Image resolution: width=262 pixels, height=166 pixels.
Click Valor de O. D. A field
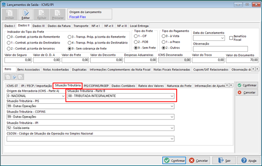[x=47, y=60]
